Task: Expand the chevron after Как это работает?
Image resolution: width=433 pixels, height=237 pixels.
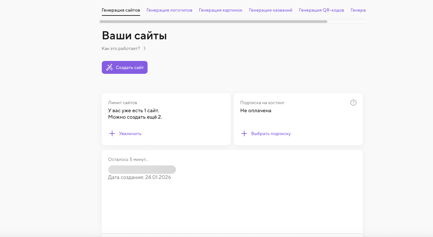Action: tap(145, 48)
